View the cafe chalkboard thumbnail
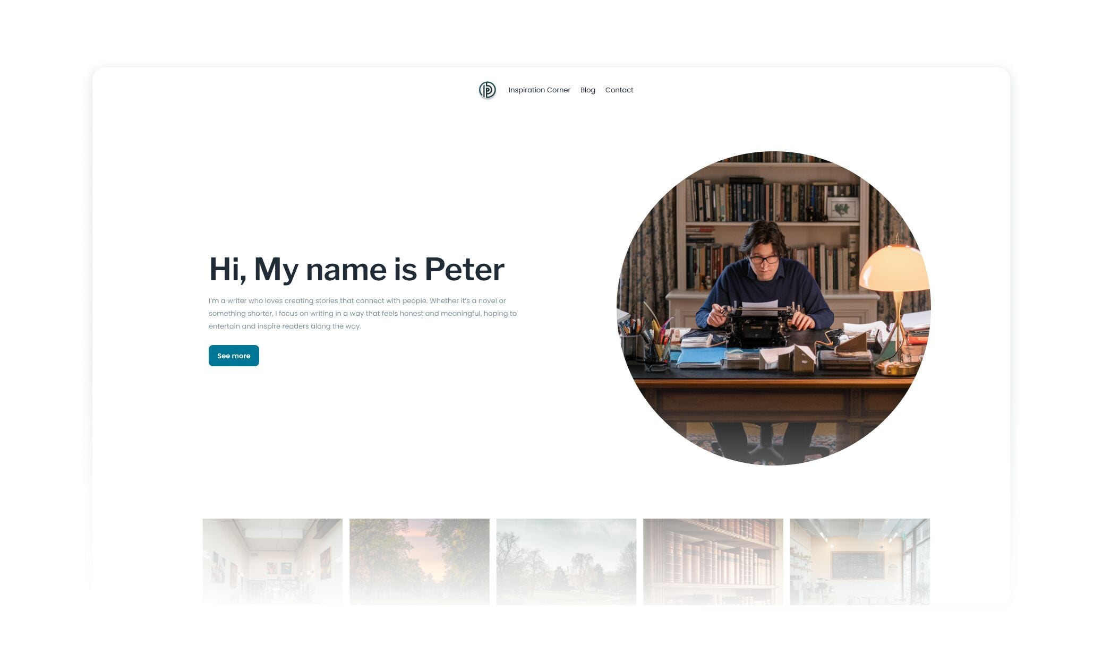Image resolution: width=1102 pixels, height=672 pixels. click(x=860, y=562)
